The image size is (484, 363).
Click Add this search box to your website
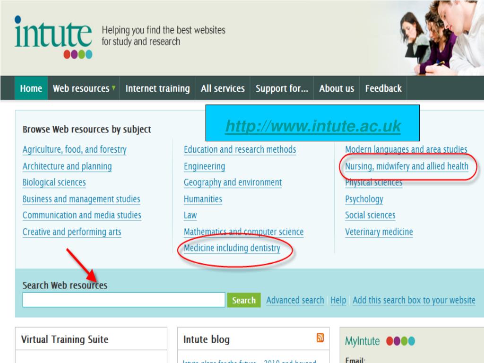[x=414, y=300]
